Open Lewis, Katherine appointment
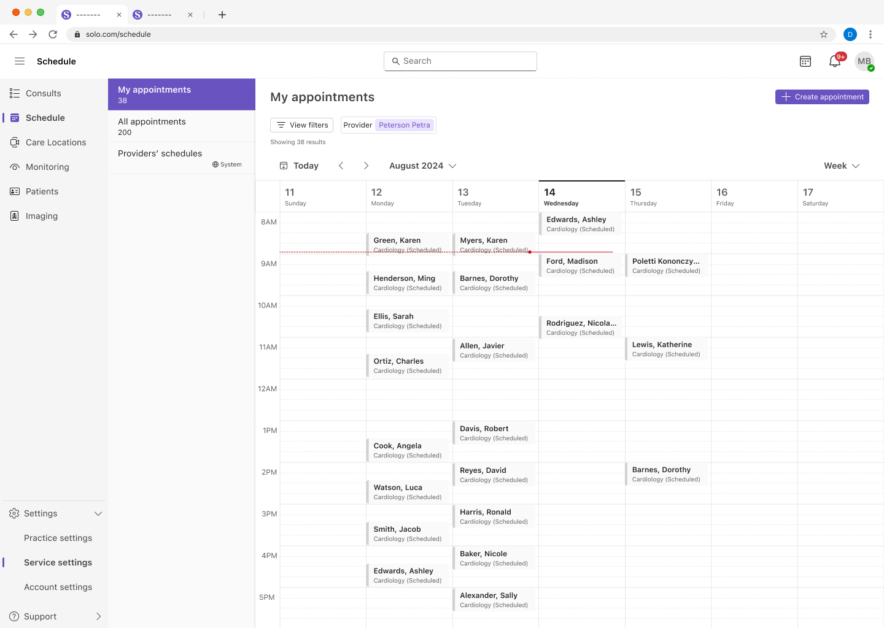884x628 pixels. 667,348
